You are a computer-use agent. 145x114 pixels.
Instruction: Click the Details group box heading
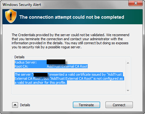click(x=19, y=57)
